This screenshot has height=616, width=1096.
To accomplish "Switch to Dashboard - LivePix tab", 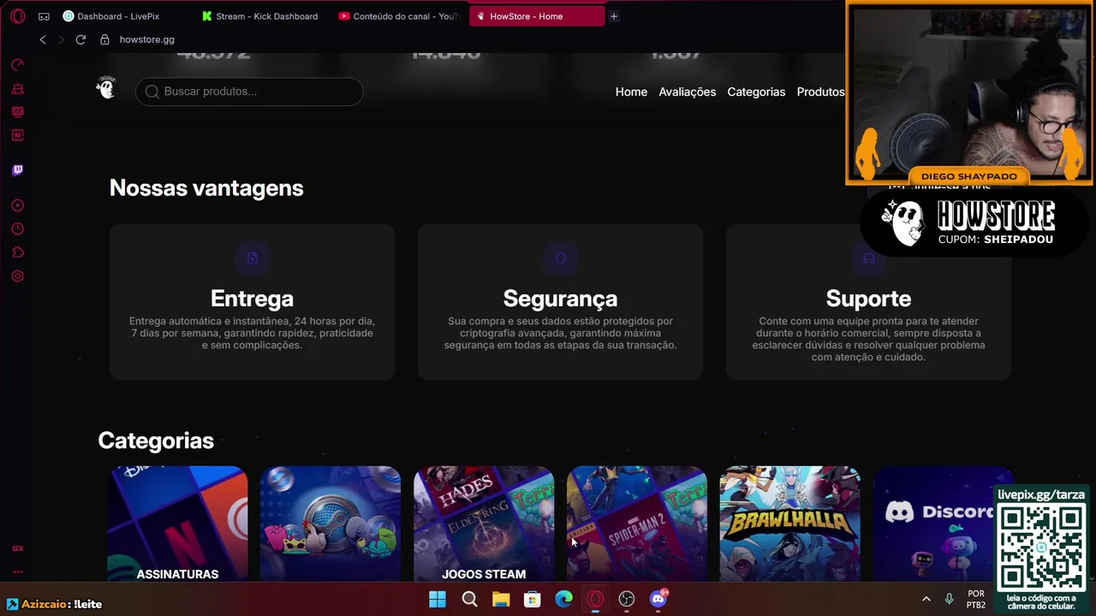I will pos(117,16).
